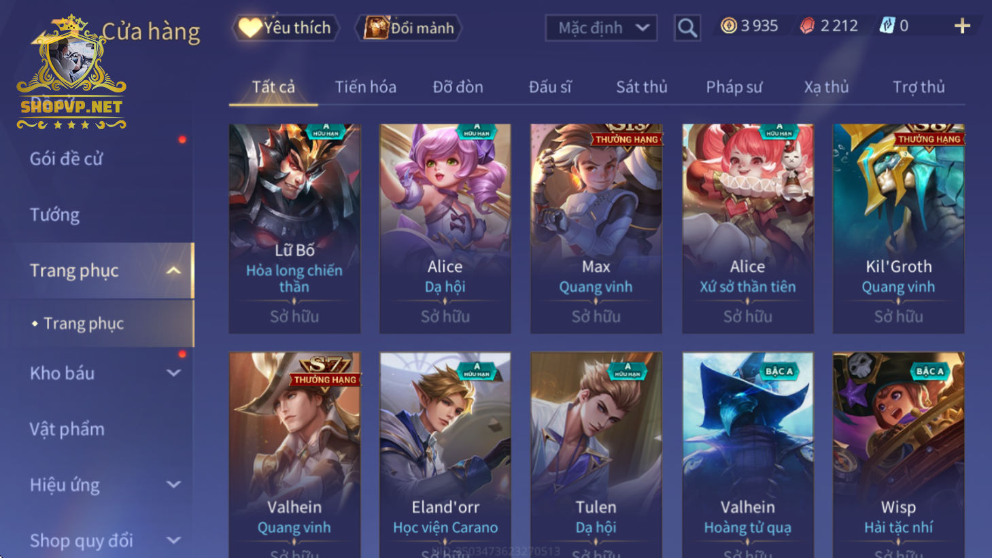Click the SHOPVP.NET crest logo
The height and width of the screenshot is (558, 992).
[71, 72]
